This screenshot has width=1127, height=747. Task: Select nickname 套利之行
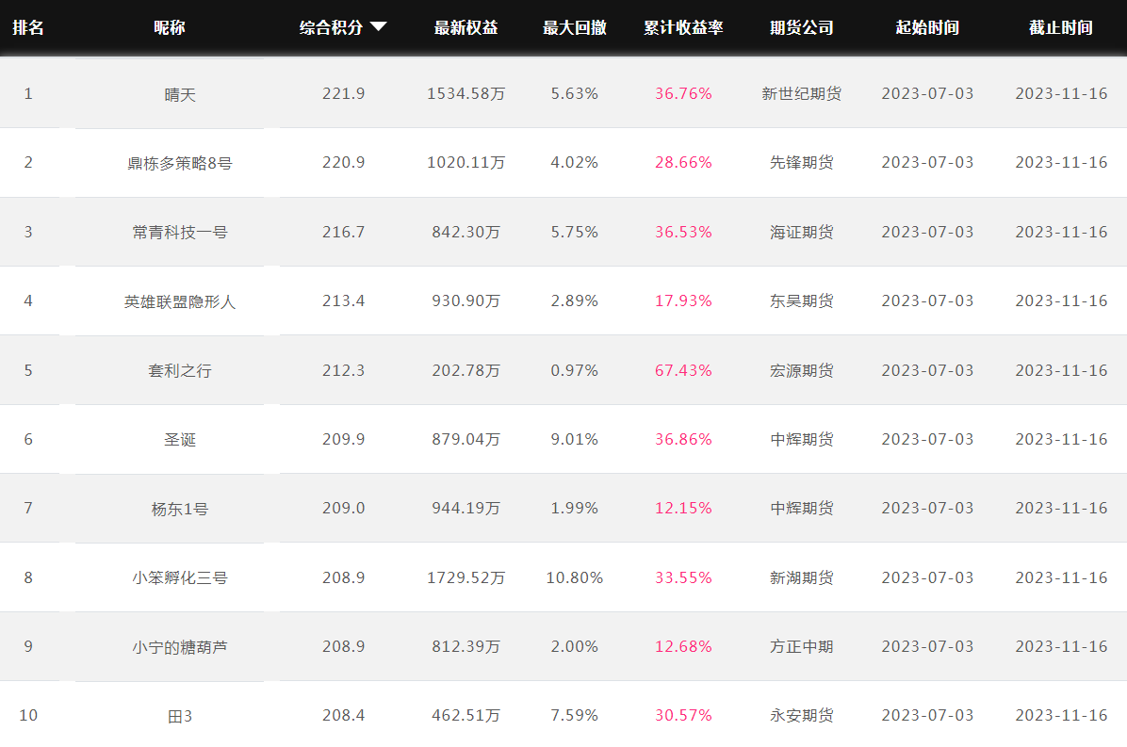click(180, 370)
